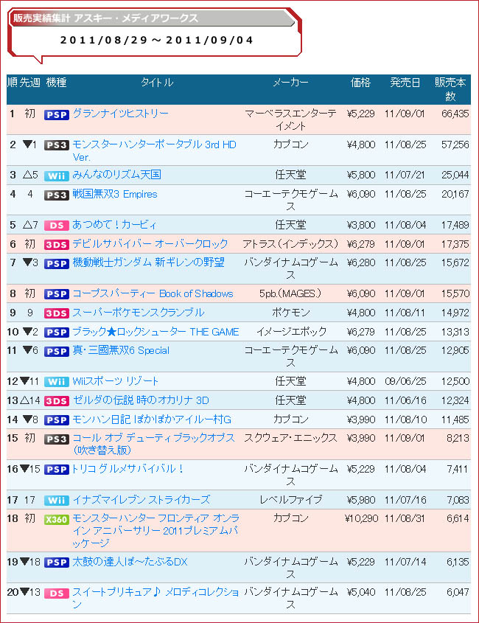Click sales figure 66,435
The height and width of the screenshot is (623, 479).
pos(455,114)
